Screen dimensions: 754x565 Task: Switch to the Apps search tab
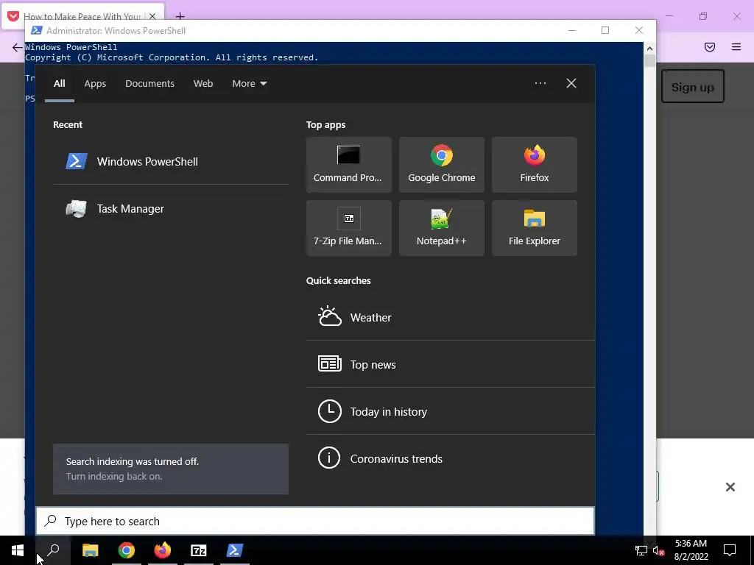point(95,84)
